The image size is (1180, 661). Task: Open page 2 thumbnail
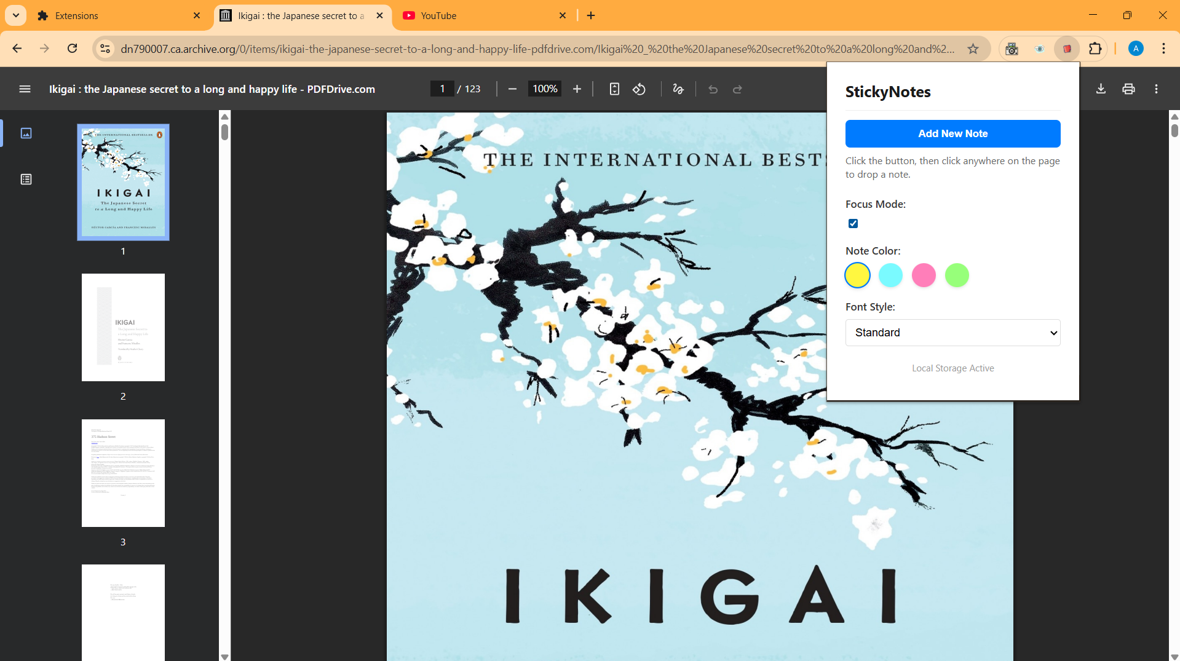coord(123,328)
